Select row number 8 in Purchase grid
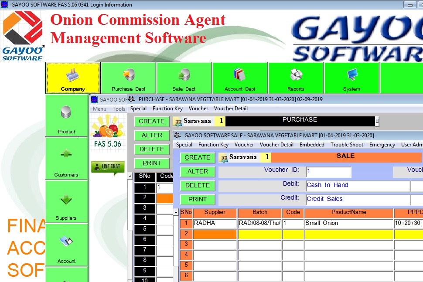The width and height of the screenshot is (423, 282). pyautogui.click(x=145, y=260)
